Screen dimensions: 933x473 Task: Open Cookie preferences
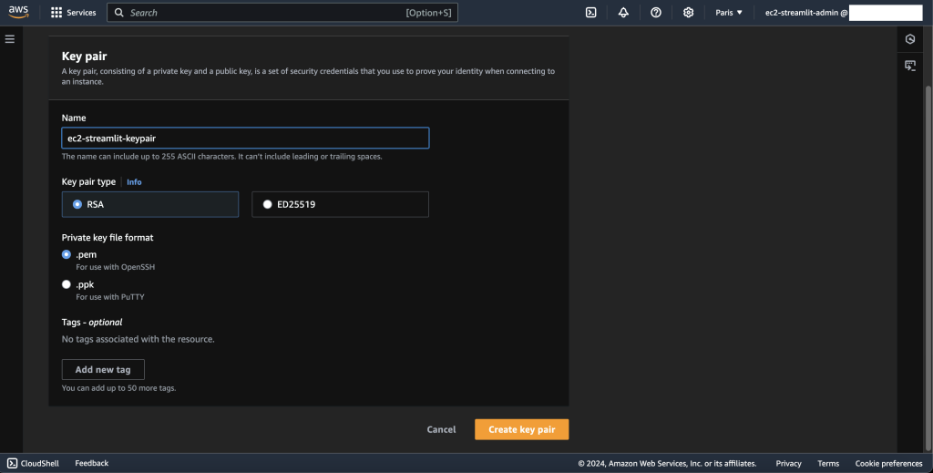pos(889,464)
